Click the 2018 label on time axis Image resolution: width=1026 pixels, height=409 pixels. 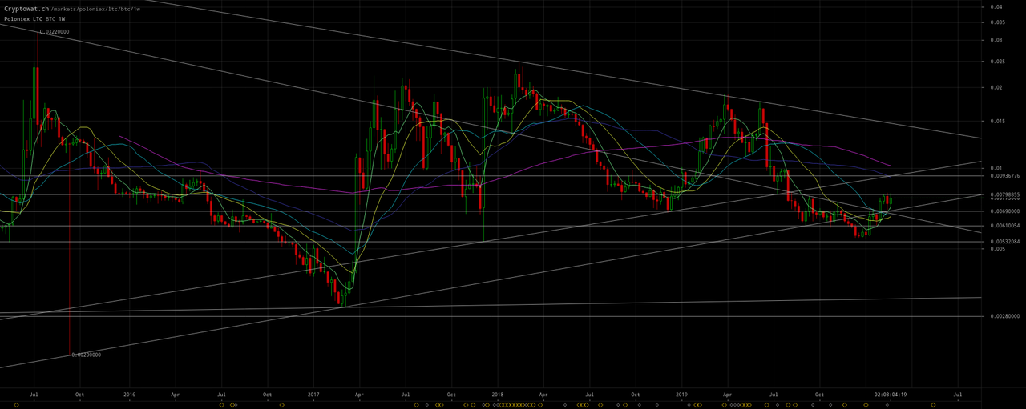coord(498,395)
